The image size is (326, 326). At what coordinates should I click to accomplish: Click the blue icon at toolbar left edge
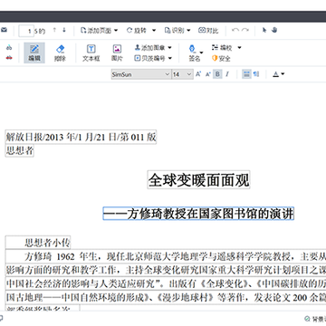(9, 48)
